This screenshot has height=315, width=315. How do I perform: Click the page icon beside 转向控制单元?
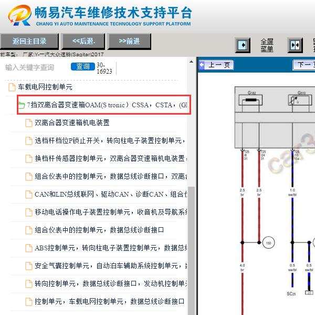[29, 284]
